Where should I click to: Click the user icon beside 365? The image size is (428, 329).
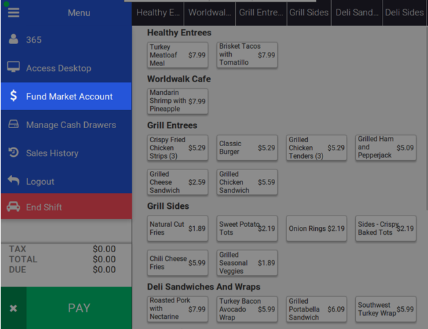[x=13, y=40]
